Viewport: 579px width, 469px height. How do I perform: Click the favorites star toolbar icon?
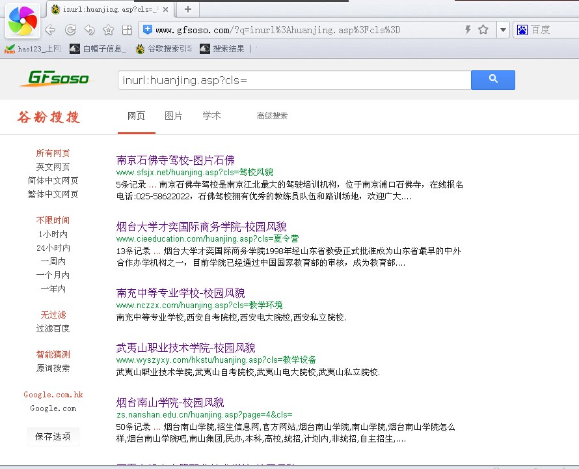click(108, 29)
